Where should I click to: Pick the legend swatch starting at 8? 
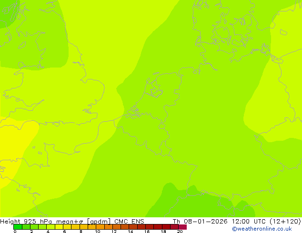click(x=84, y=227)
